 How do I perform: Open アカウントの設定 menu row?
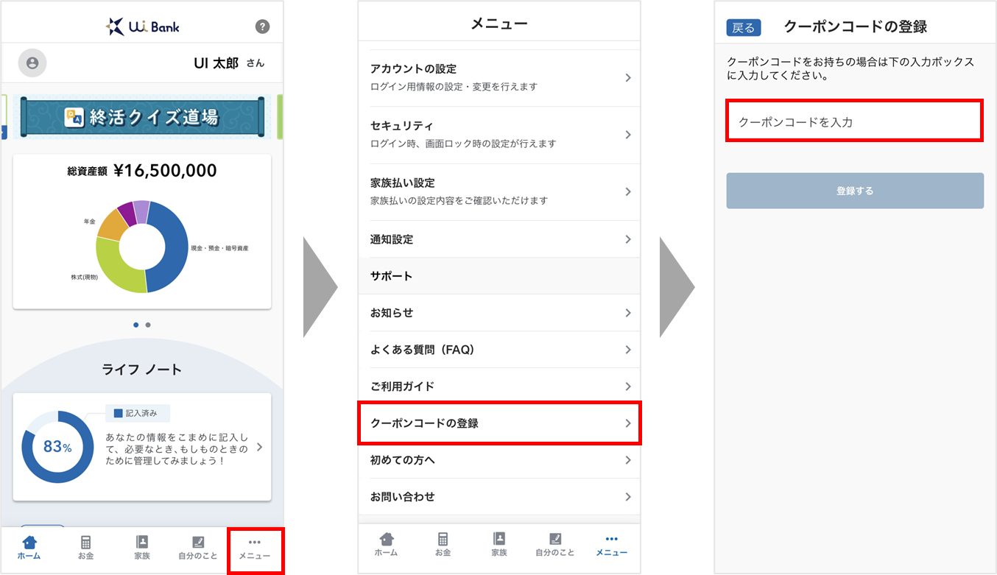pyautogui.click(x=499, y=77)
